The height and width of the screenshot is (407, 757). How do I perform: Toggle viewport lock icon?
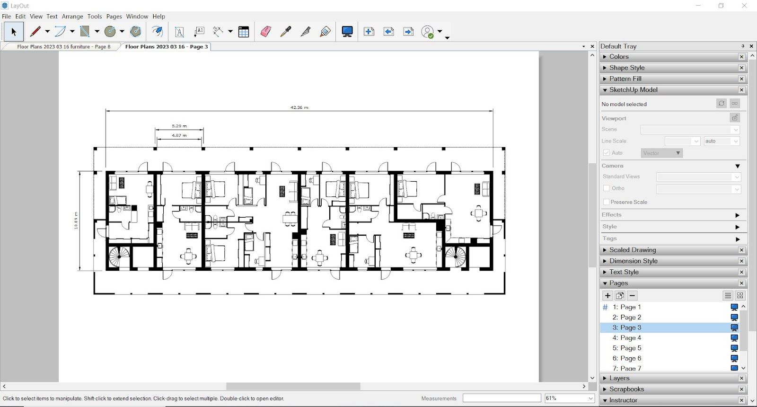click(735, 117)
